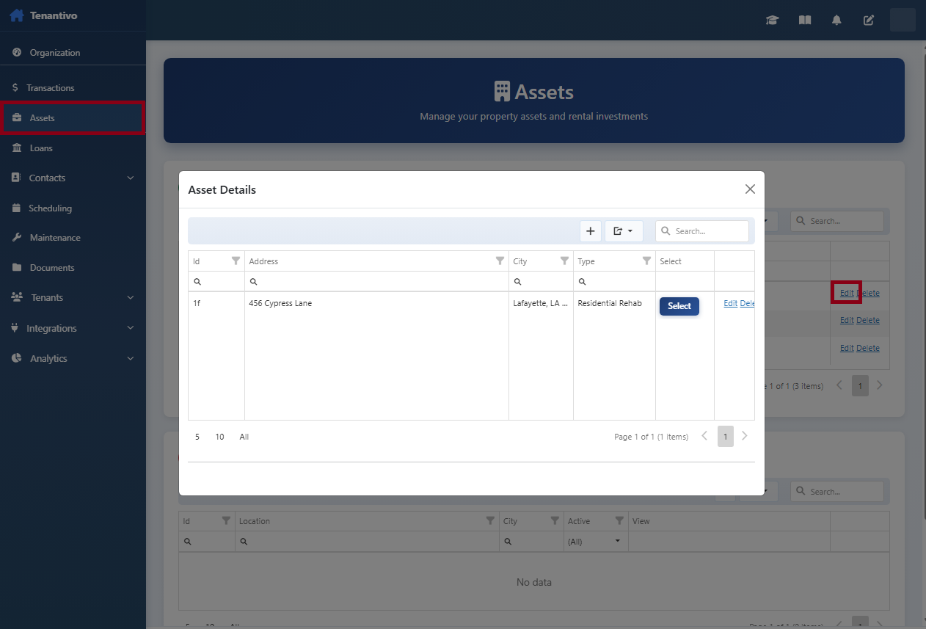Open Organization in the sidebar
Viewport: 926px width, 629px height.
click(x=73, y=53)
